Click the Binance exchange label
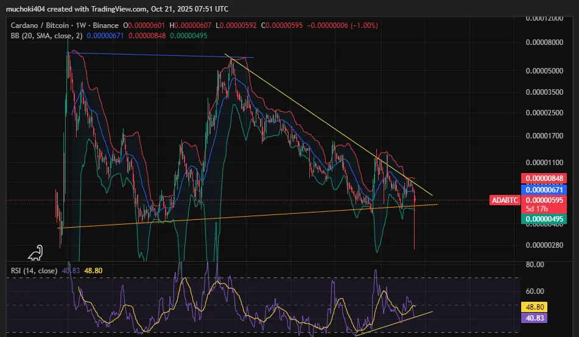Screen dimensions: 579x337 pyautogui.click(x=105, y=26)
